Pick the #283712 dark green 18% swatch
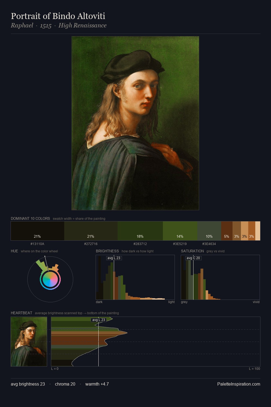The image size is (271, 407). click(x=140, y=231)
